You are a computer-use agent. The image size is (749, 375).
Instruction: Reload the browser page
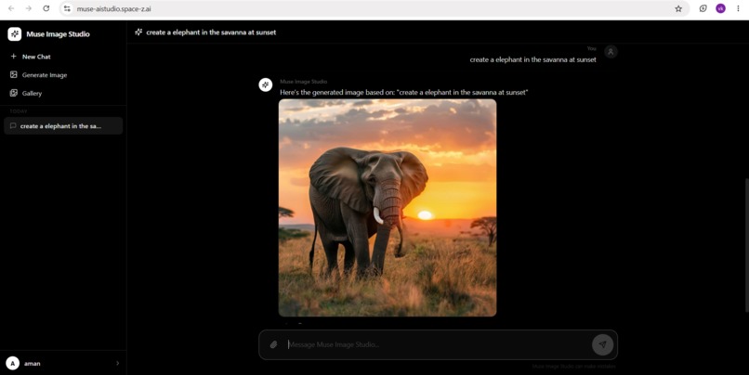coord(46,8)
